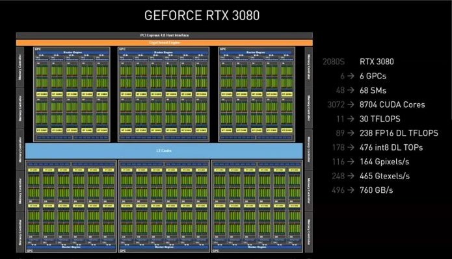Image resolution: width=452 pixels, height=259 pixels.
Task: Click the blue L2 Cache block
Action: 164,151
